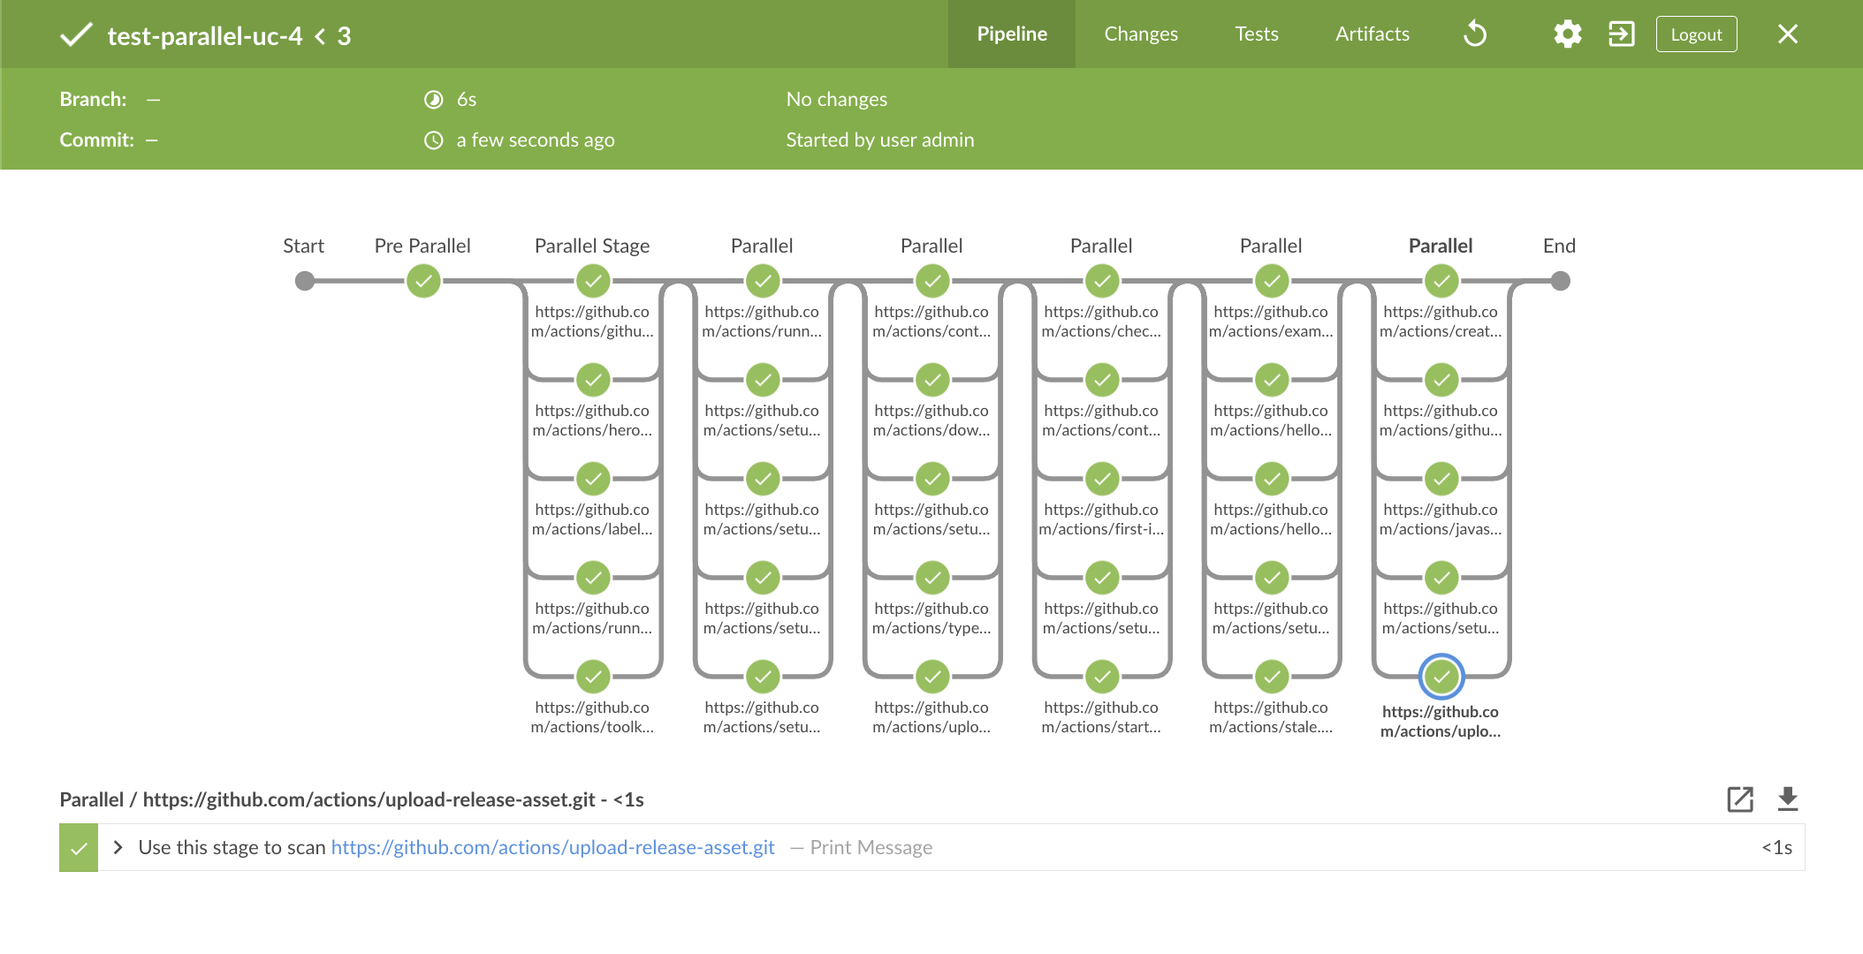
Task: Click the go to classic exit icon
Action: click(x=1622, y=34)
